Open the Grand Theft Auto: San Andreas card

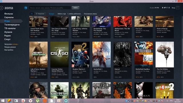coord(38,27)
